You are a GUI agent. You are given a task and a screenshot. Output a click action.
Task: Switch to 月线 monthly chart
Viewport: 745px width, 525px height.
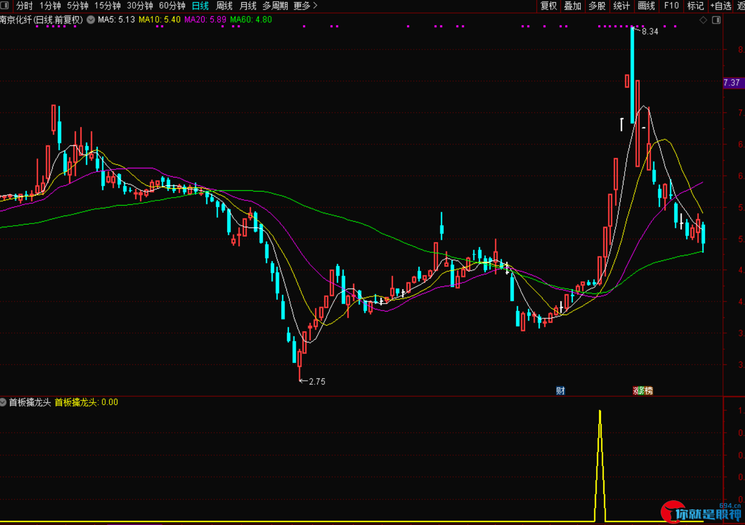[248, 6]
